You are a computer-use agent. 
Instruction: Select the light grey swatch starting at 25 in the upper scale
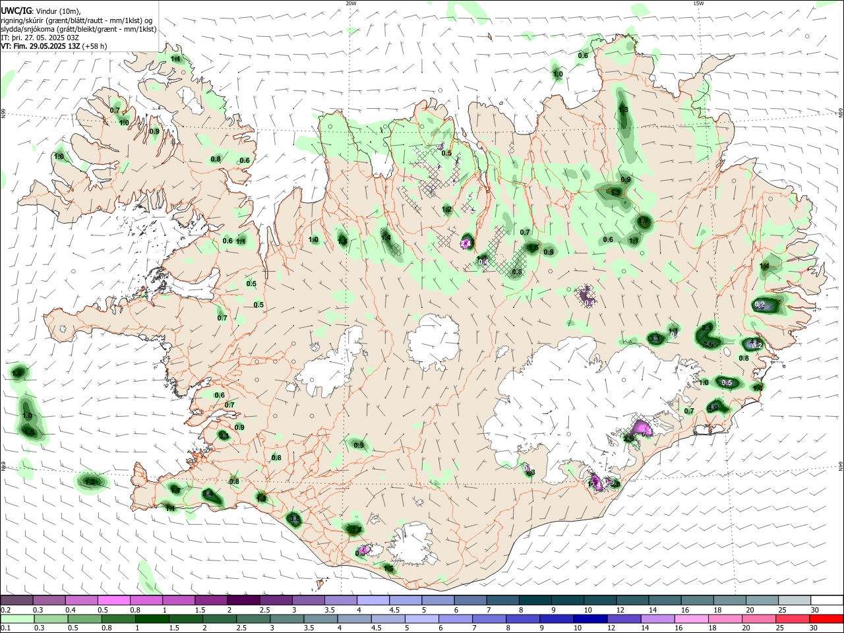794,601
